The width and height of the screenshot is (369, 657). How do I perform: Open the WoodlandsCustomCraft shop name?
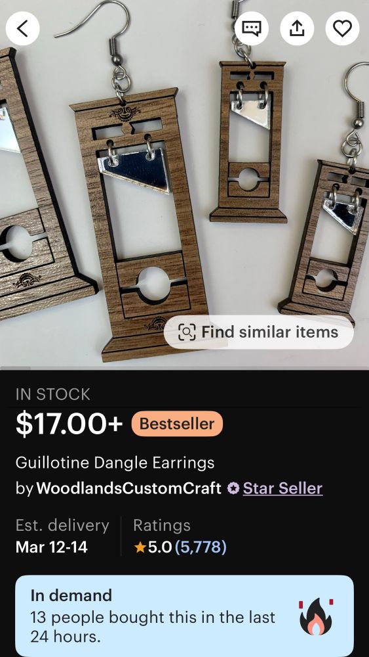(x=128, y=488)
